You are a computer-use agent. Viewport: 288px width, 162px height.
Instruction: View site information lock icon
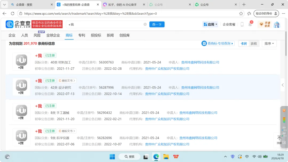(x=21, y=14)
